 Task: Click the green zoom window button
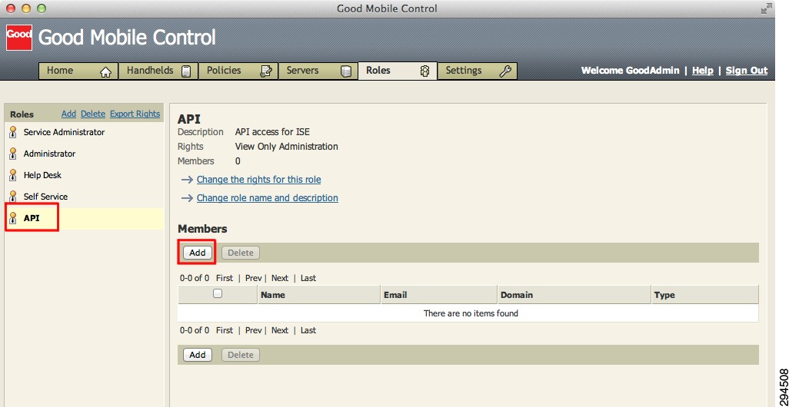click(x=42, y=8)
